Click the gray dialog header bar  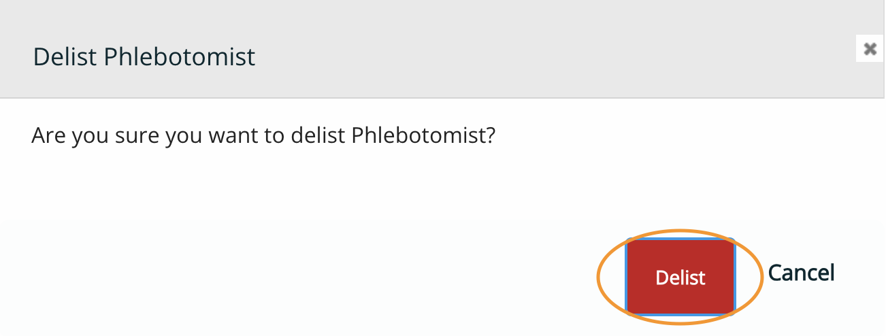tap(442, 49)
